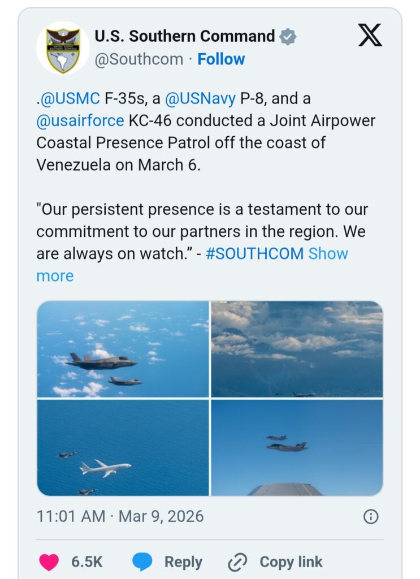Open the tweet info circle icon
This screenshot has height=579, width=420.
371,517
